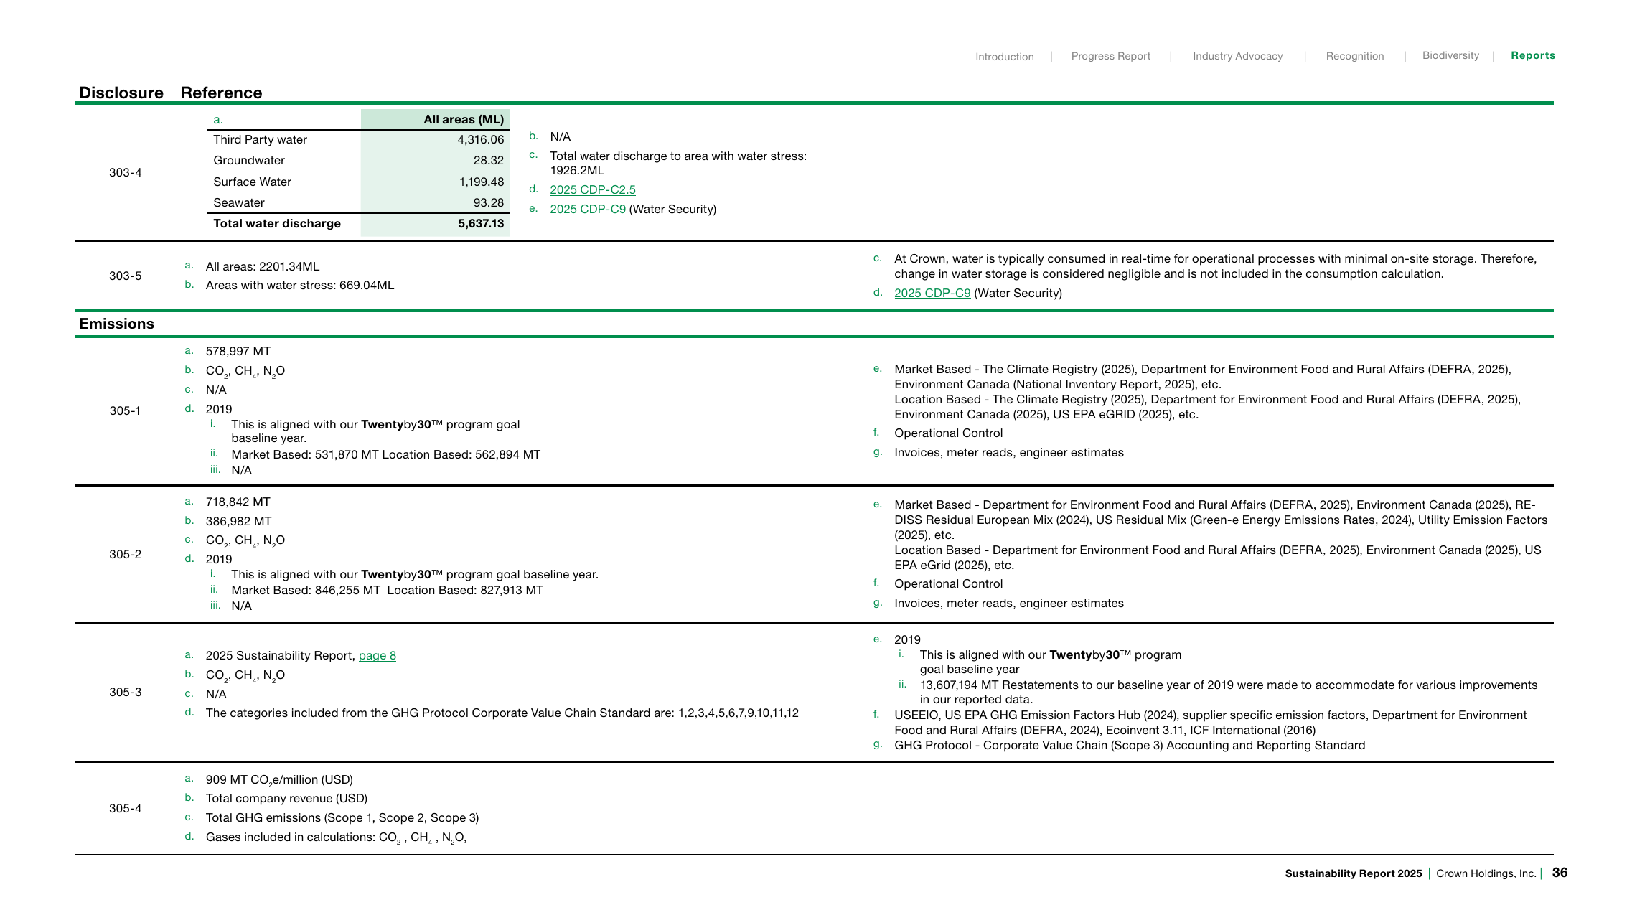Click 'Operational Control' in row 305-2
The height and width of the screenshot is (915, 1627).
click(948, 583)
